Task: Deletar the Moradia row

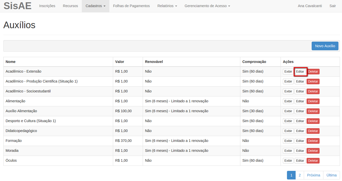Action: click(x=313, y=151)
